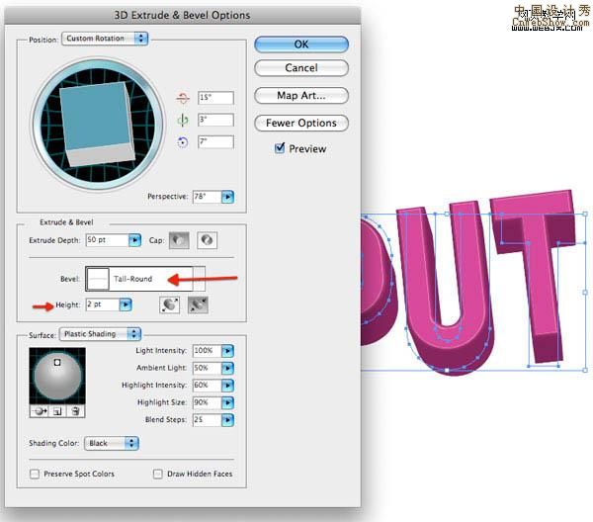
Task: Edit the Z-axis rotation value 7°
Action: (215, 141)
